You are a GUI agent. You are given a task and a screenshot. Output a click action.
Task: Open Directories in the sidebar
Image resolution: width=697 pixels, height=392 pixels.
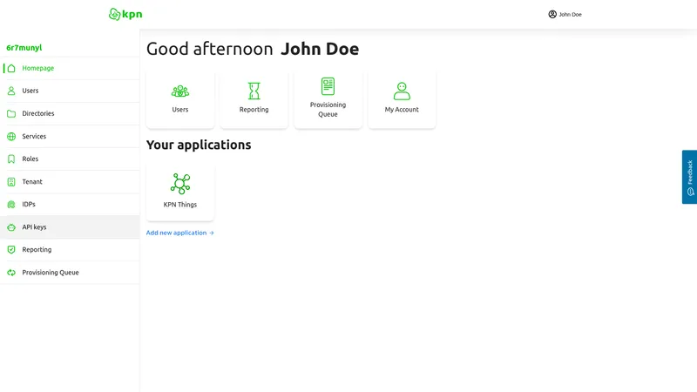coord(70,114)
